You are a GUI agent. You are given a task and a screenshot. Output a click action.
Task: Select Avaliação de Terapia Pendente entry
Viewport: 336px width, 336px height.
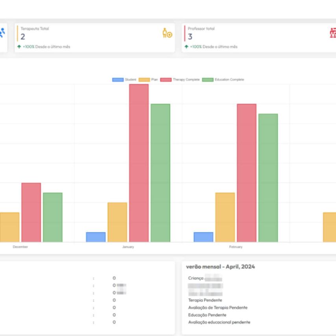pyautogui.click(x=218, y=308)
